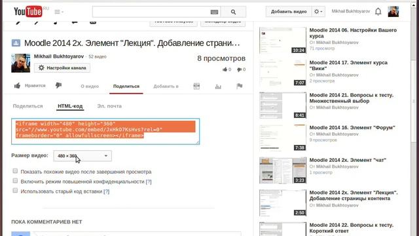Click the search magnifier button
Screen dimensions: 419x236
click(233, 12)
